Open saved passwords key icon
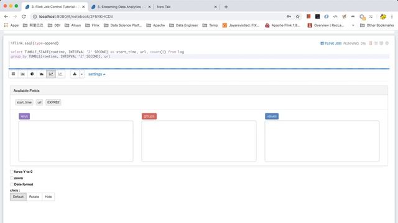This screenshot has width=398, height=223. 289,17
